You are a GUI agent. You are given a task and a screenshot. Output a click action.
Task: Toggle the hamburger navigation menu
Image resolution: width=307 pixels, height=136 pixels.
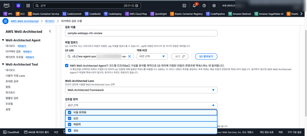pos(5,21)
